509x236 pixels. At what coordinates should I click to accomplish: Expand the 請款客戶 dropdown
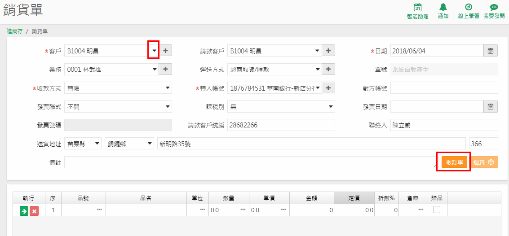[x=318, y=51]
